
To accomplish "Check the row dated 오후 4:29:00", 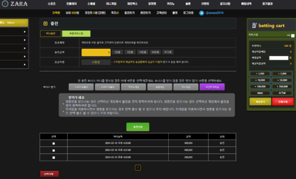I will pyautogui.click(x=54, y=143).
